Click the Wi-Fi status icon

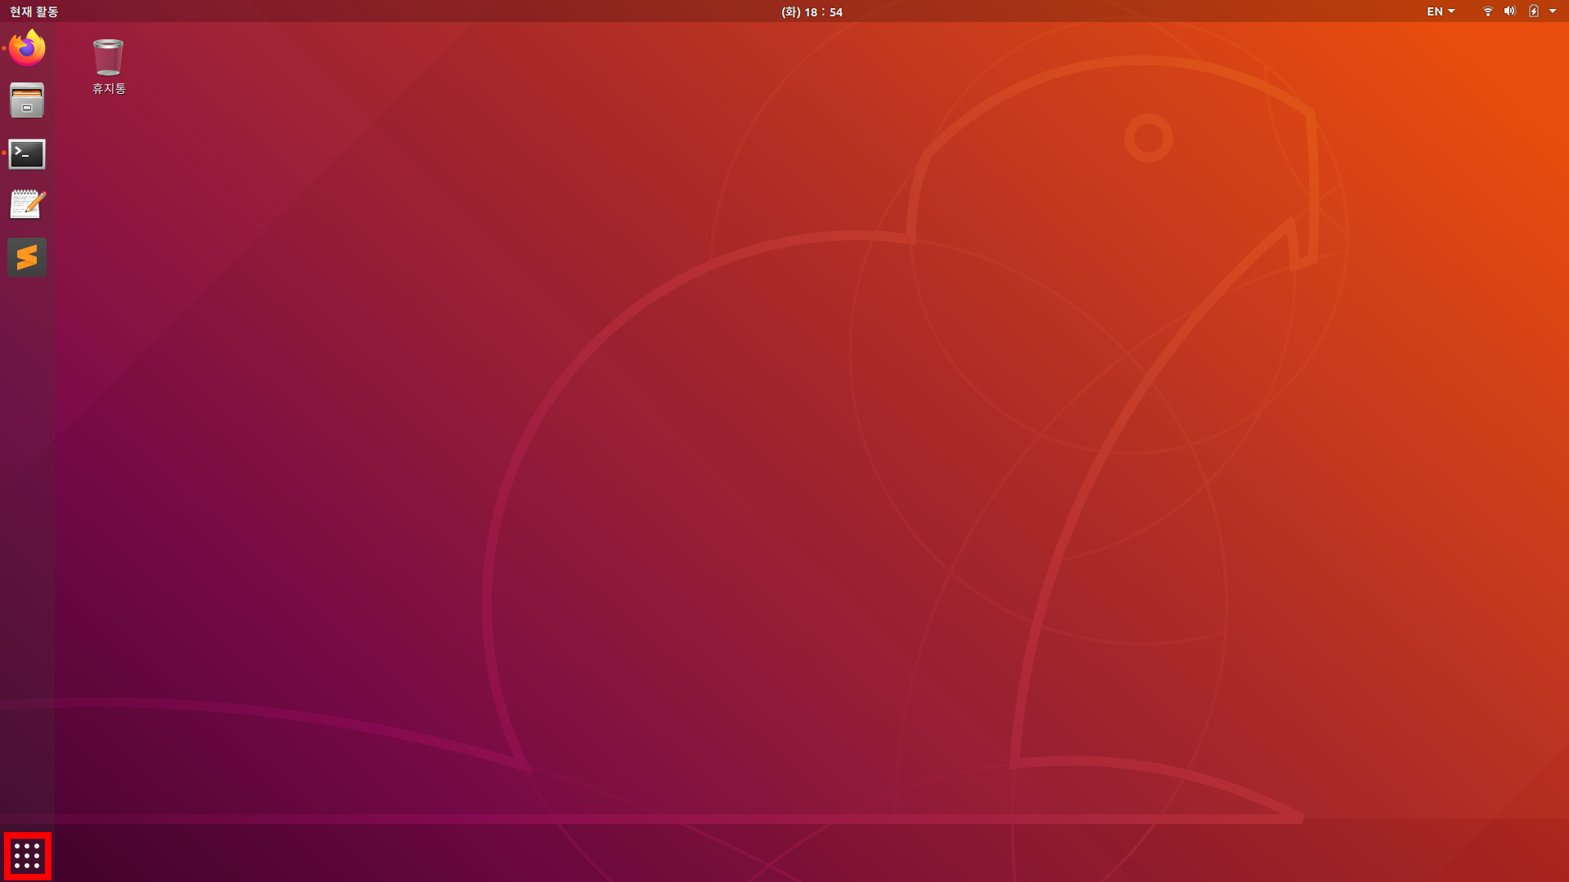pyautogui.click(x=1487, y=11)
